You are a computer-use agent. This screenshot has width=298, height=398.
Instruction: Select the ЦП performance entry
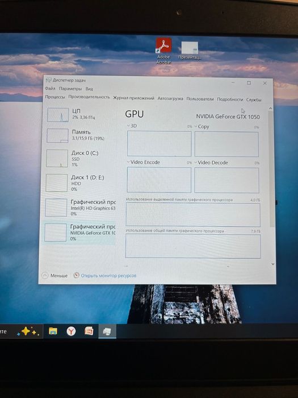[x=81, y=114]
